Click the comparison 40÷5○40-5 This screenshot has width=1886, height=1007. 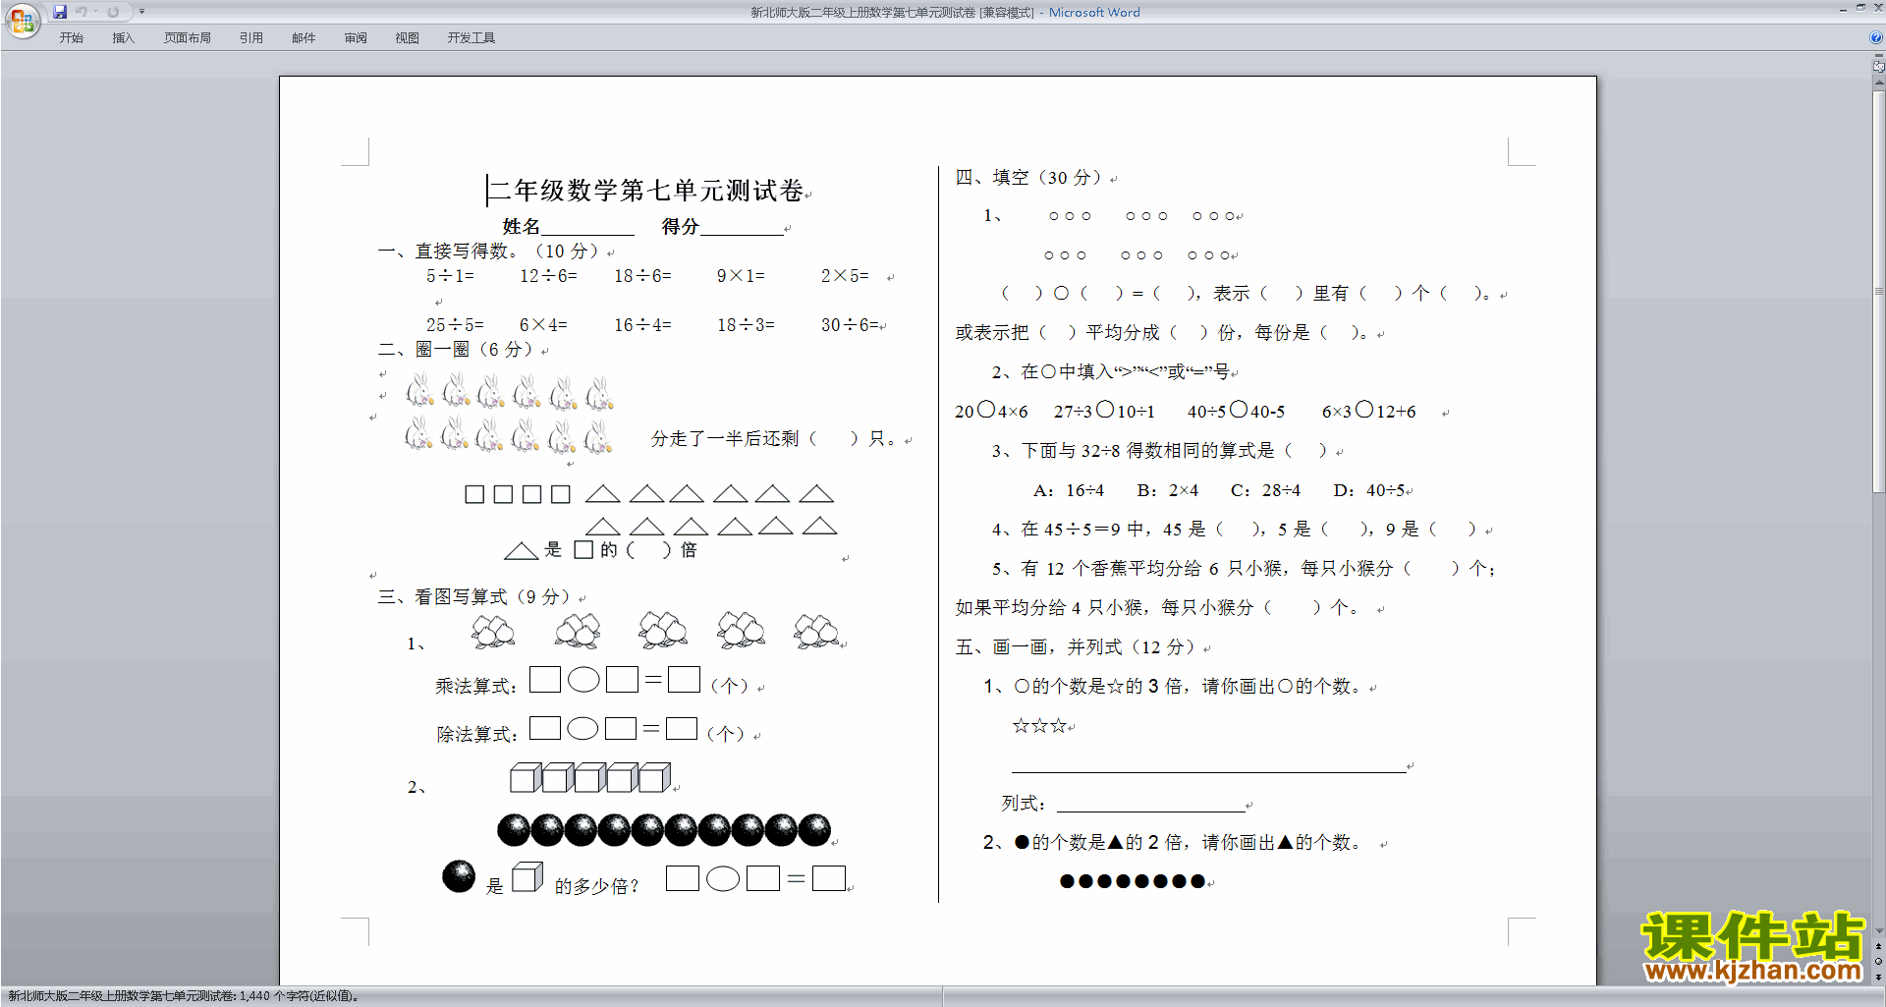pos(1236,411)
